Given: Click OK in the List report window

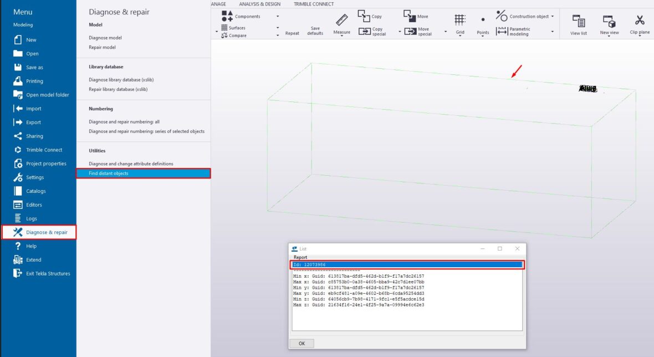Looking at the screenshot, I should [302, 343].
